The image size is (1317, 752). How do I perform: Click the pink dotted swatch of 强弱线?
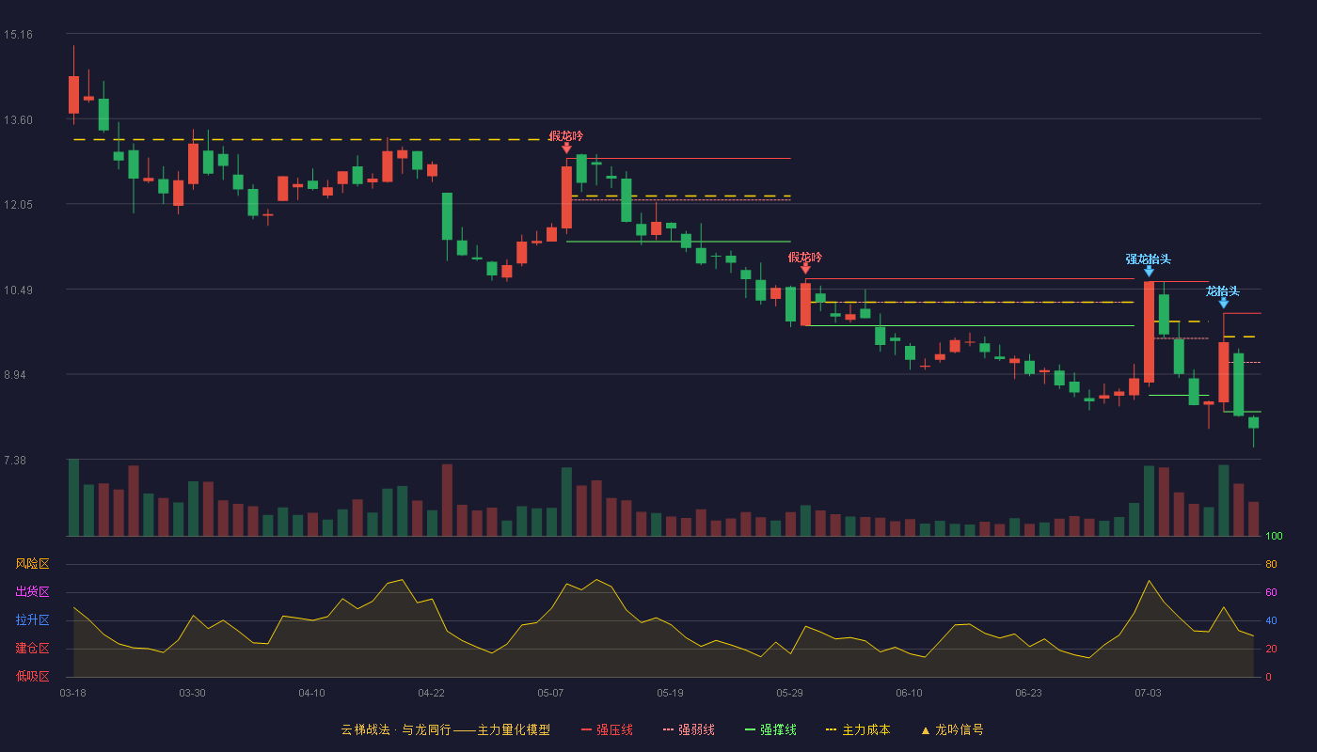coord(669,730)
